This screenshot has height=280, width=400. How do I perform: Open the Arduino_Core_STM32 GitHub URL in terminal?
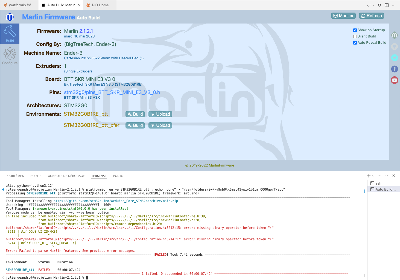[x=116, y=201]
